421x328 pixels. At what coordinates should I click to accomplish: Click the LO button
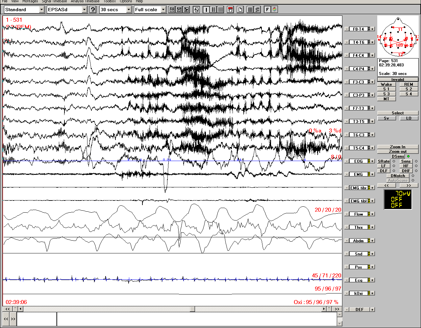(x=409, y=118)
